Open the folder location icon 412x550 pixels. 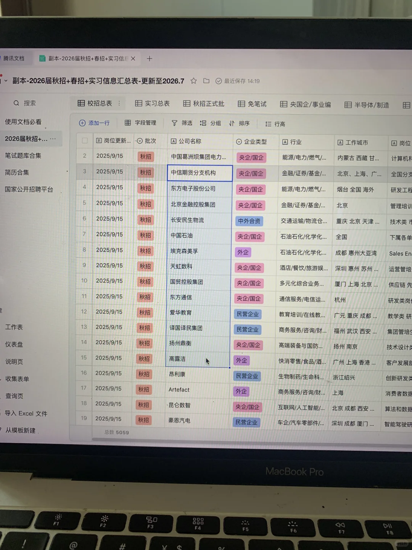tap(206, 81)
